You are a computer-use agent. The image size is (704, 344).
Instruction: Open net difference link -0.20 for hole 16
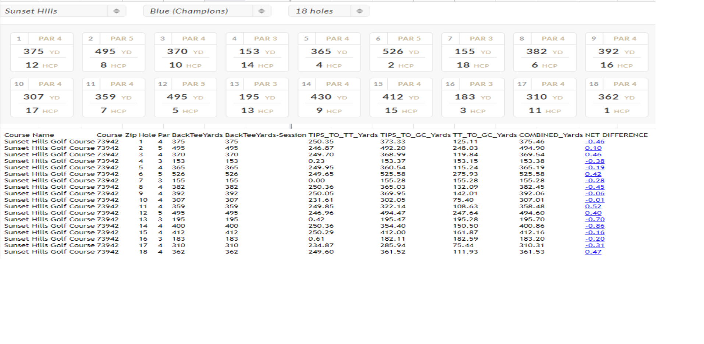click(x=595, y=239)
